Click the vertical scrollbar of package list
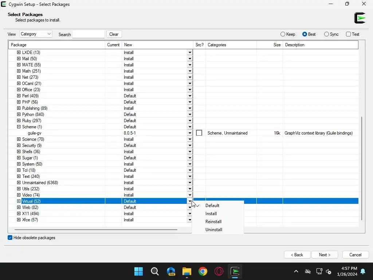This screenshot has height=280, width=373. click(362, 168)
